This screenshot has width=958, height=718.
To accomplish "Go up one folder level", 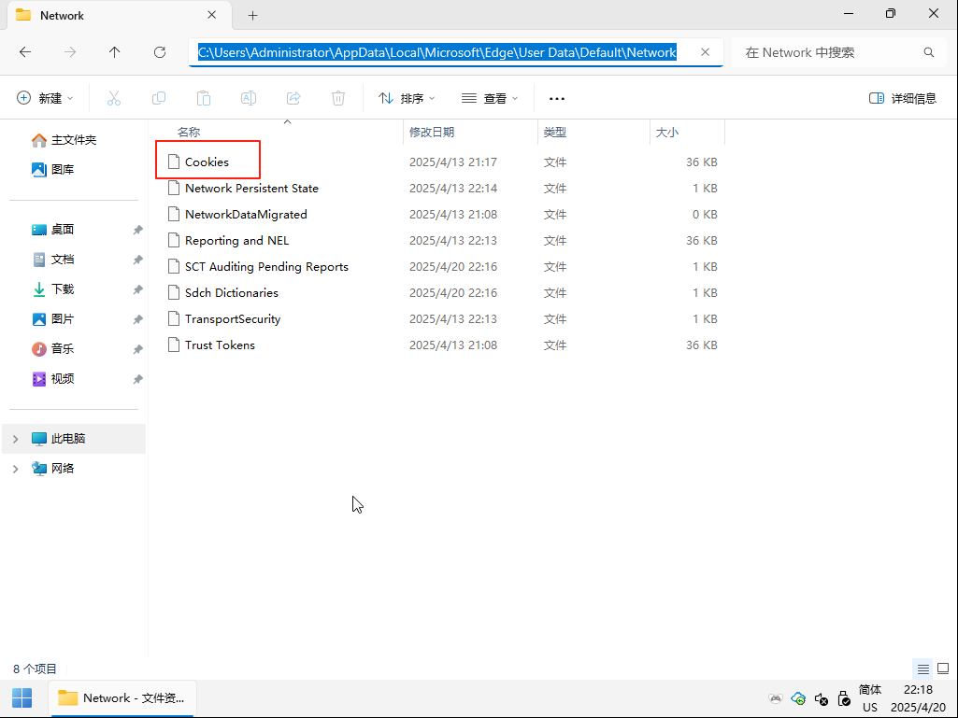I will (115, 52).
